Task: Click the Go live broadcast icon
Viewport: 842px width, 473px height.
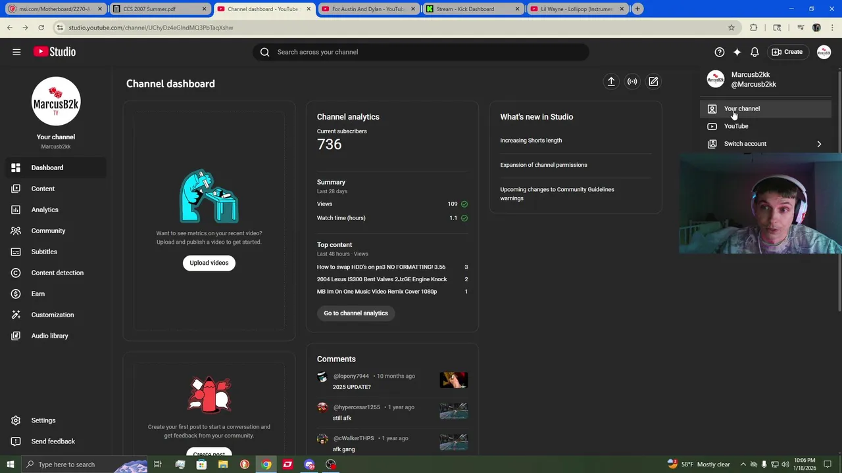Action: [x=632, y=81]
